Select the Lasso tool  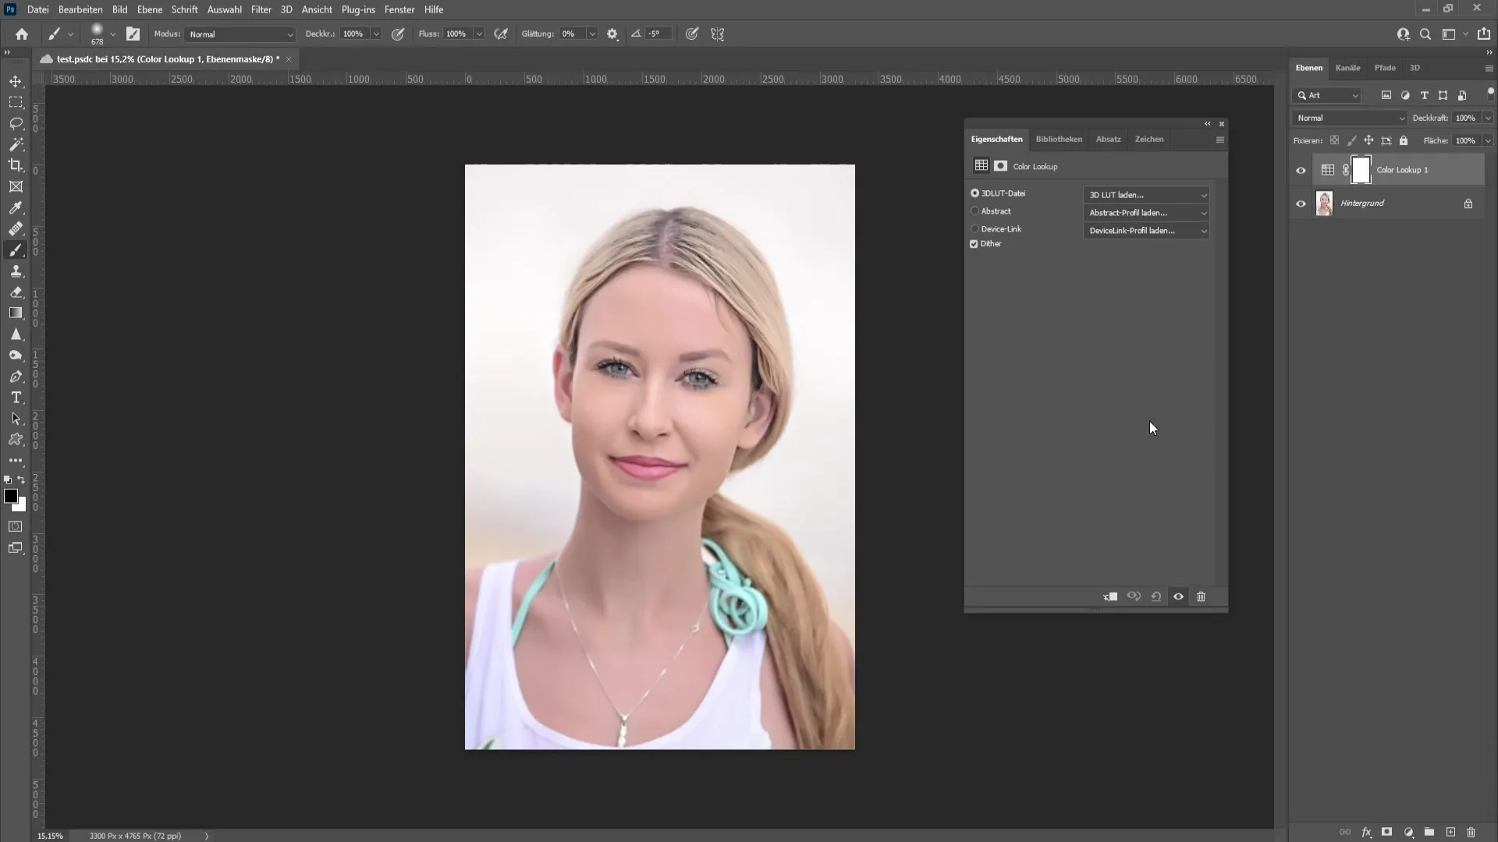click(16, 122)
